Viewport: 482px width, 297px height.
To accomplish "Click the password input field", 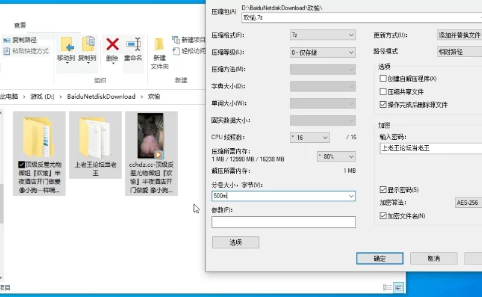I will pyautogui.click(x=430, y=148).
